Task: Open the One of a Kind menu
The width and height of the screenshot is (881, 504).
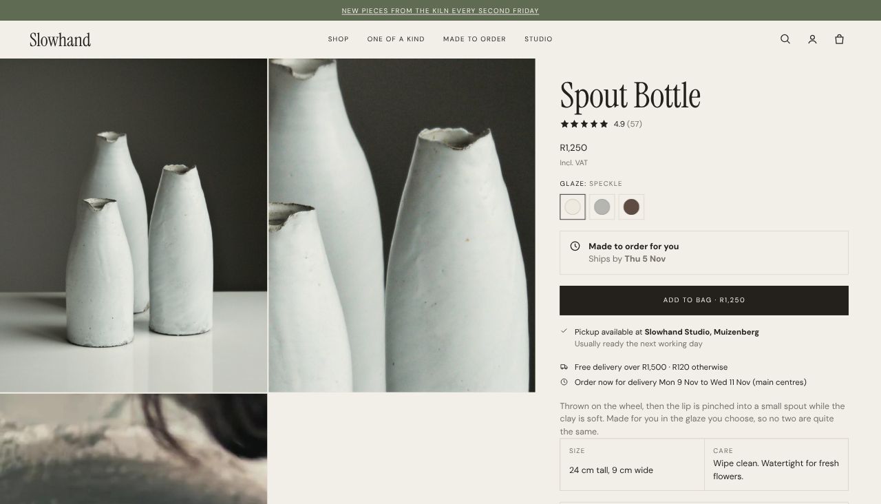Action: click(396, 39)
